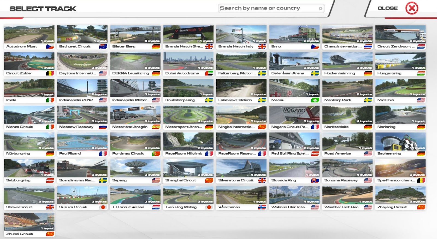The width and height of the screenshot is (437, 239).
Task: Click the "1 layout" label on Zhuhai Circuit
Action: click(47, 228)
